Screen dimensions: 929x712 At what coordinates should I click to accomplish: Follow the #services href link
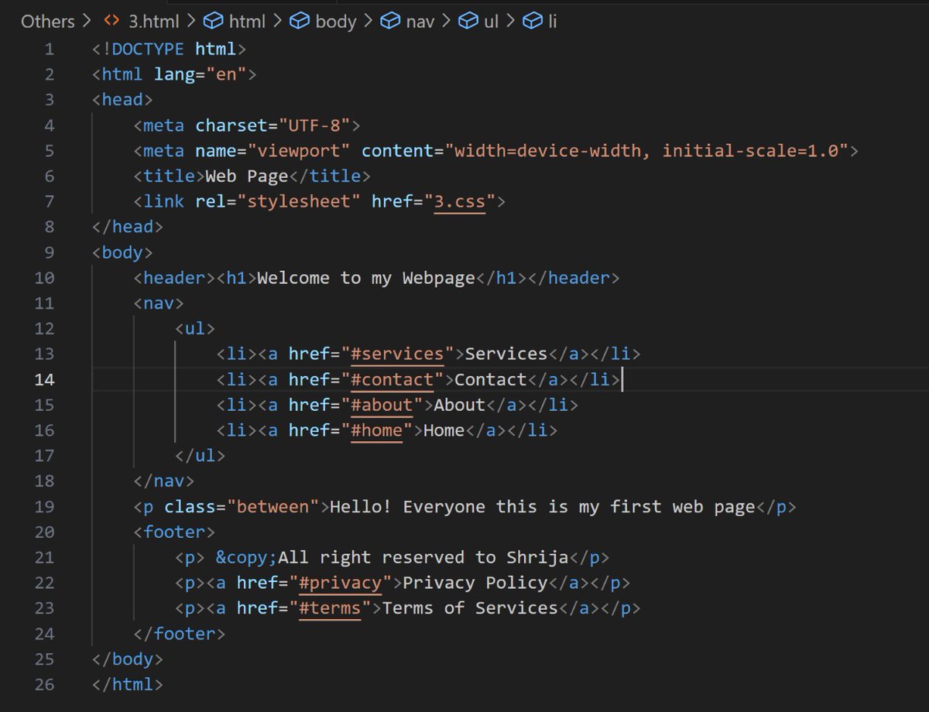[397, 354]
